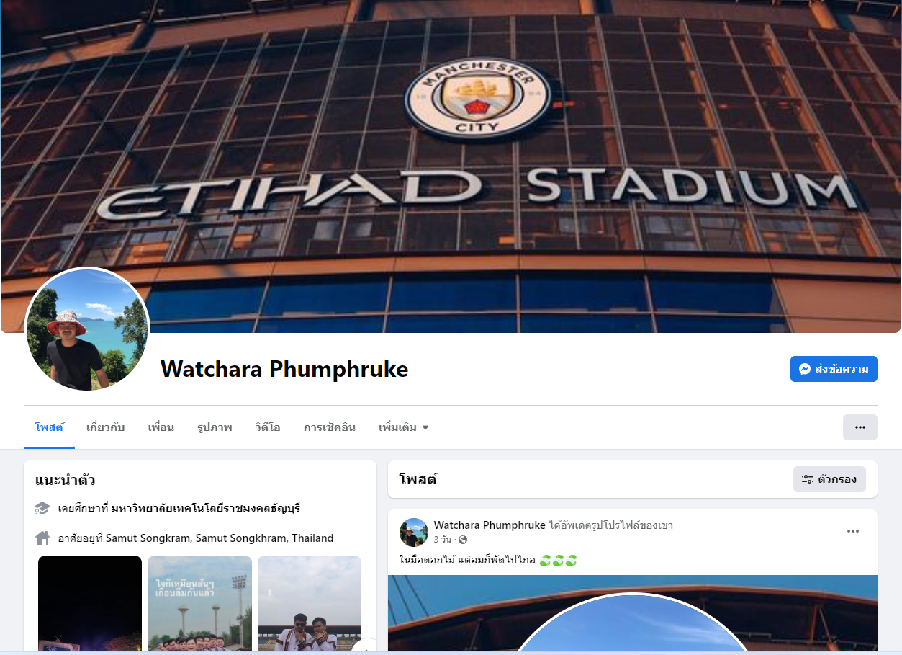Click the home location icon
The width and height of the screenshot is (902, 655).
point(42,538)
